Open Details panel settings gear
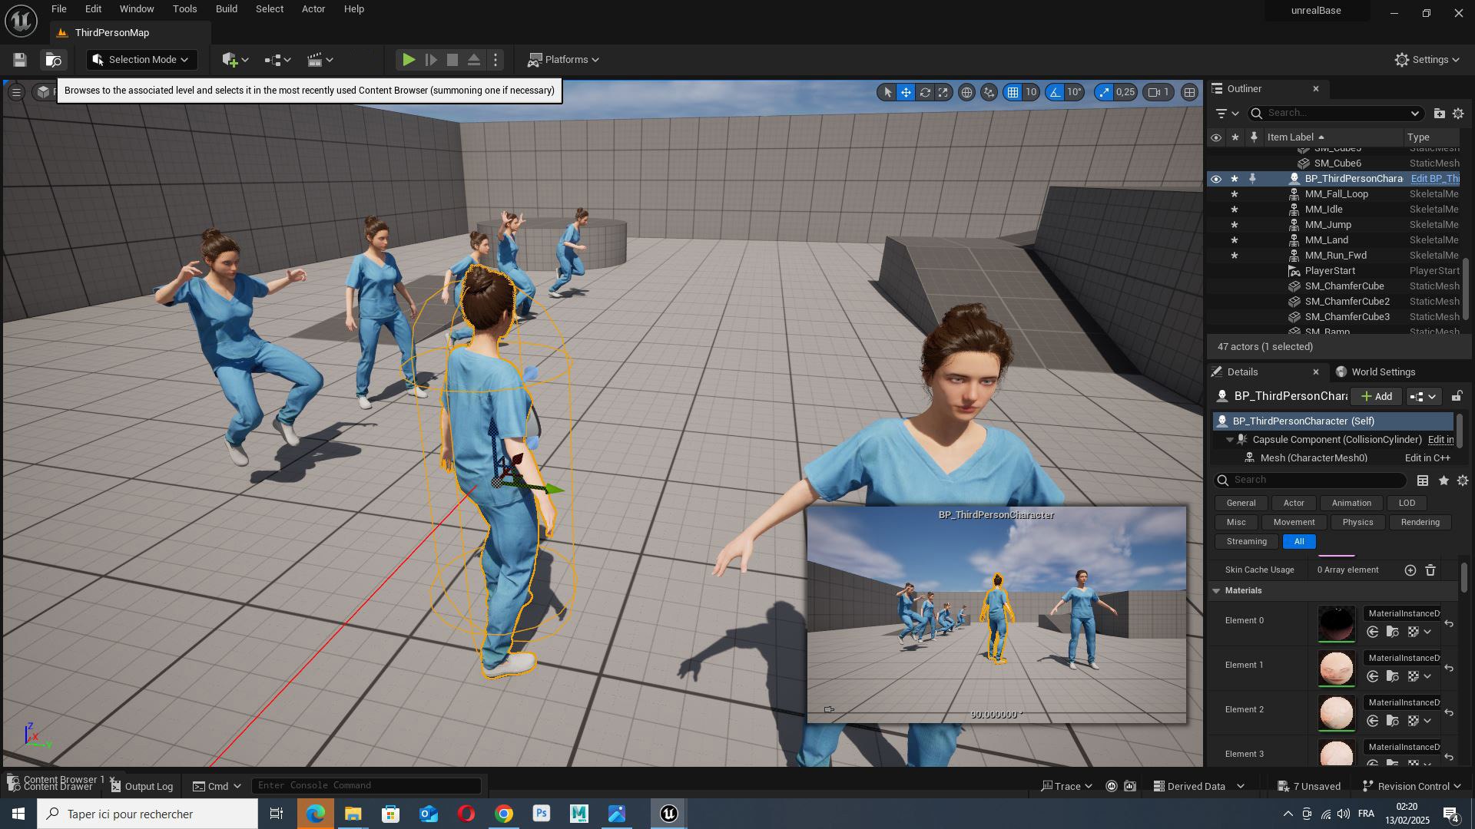The height and width of the screenshot is (829, 1475). pos(1463,481)
